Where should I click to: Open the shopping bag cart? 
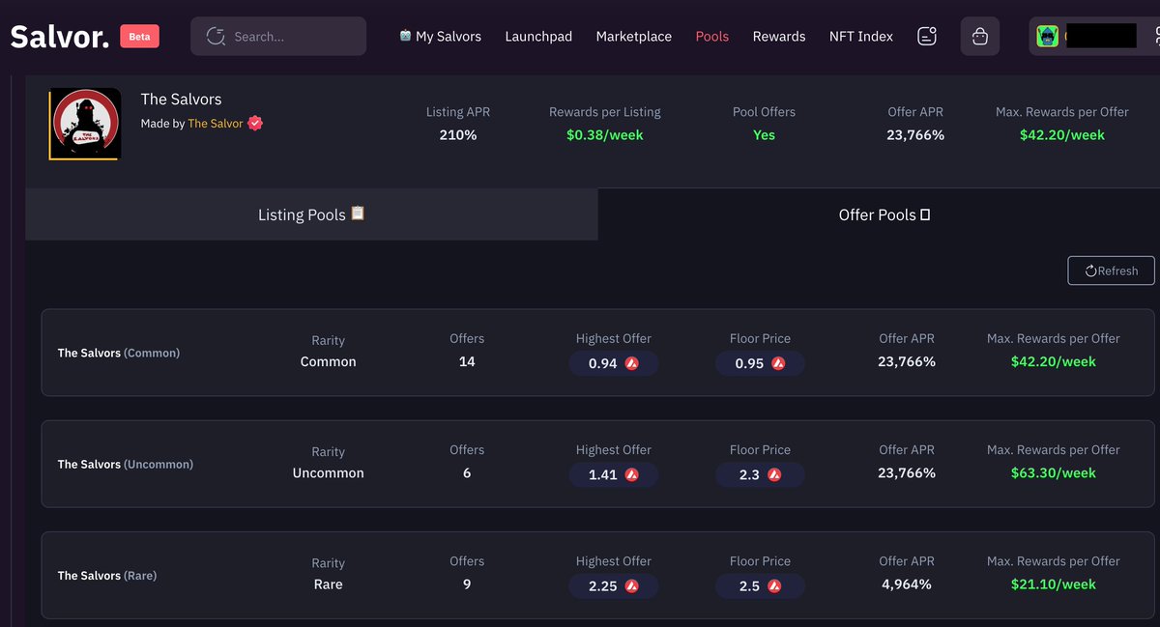pyautogui.click(x=980, y=37)
